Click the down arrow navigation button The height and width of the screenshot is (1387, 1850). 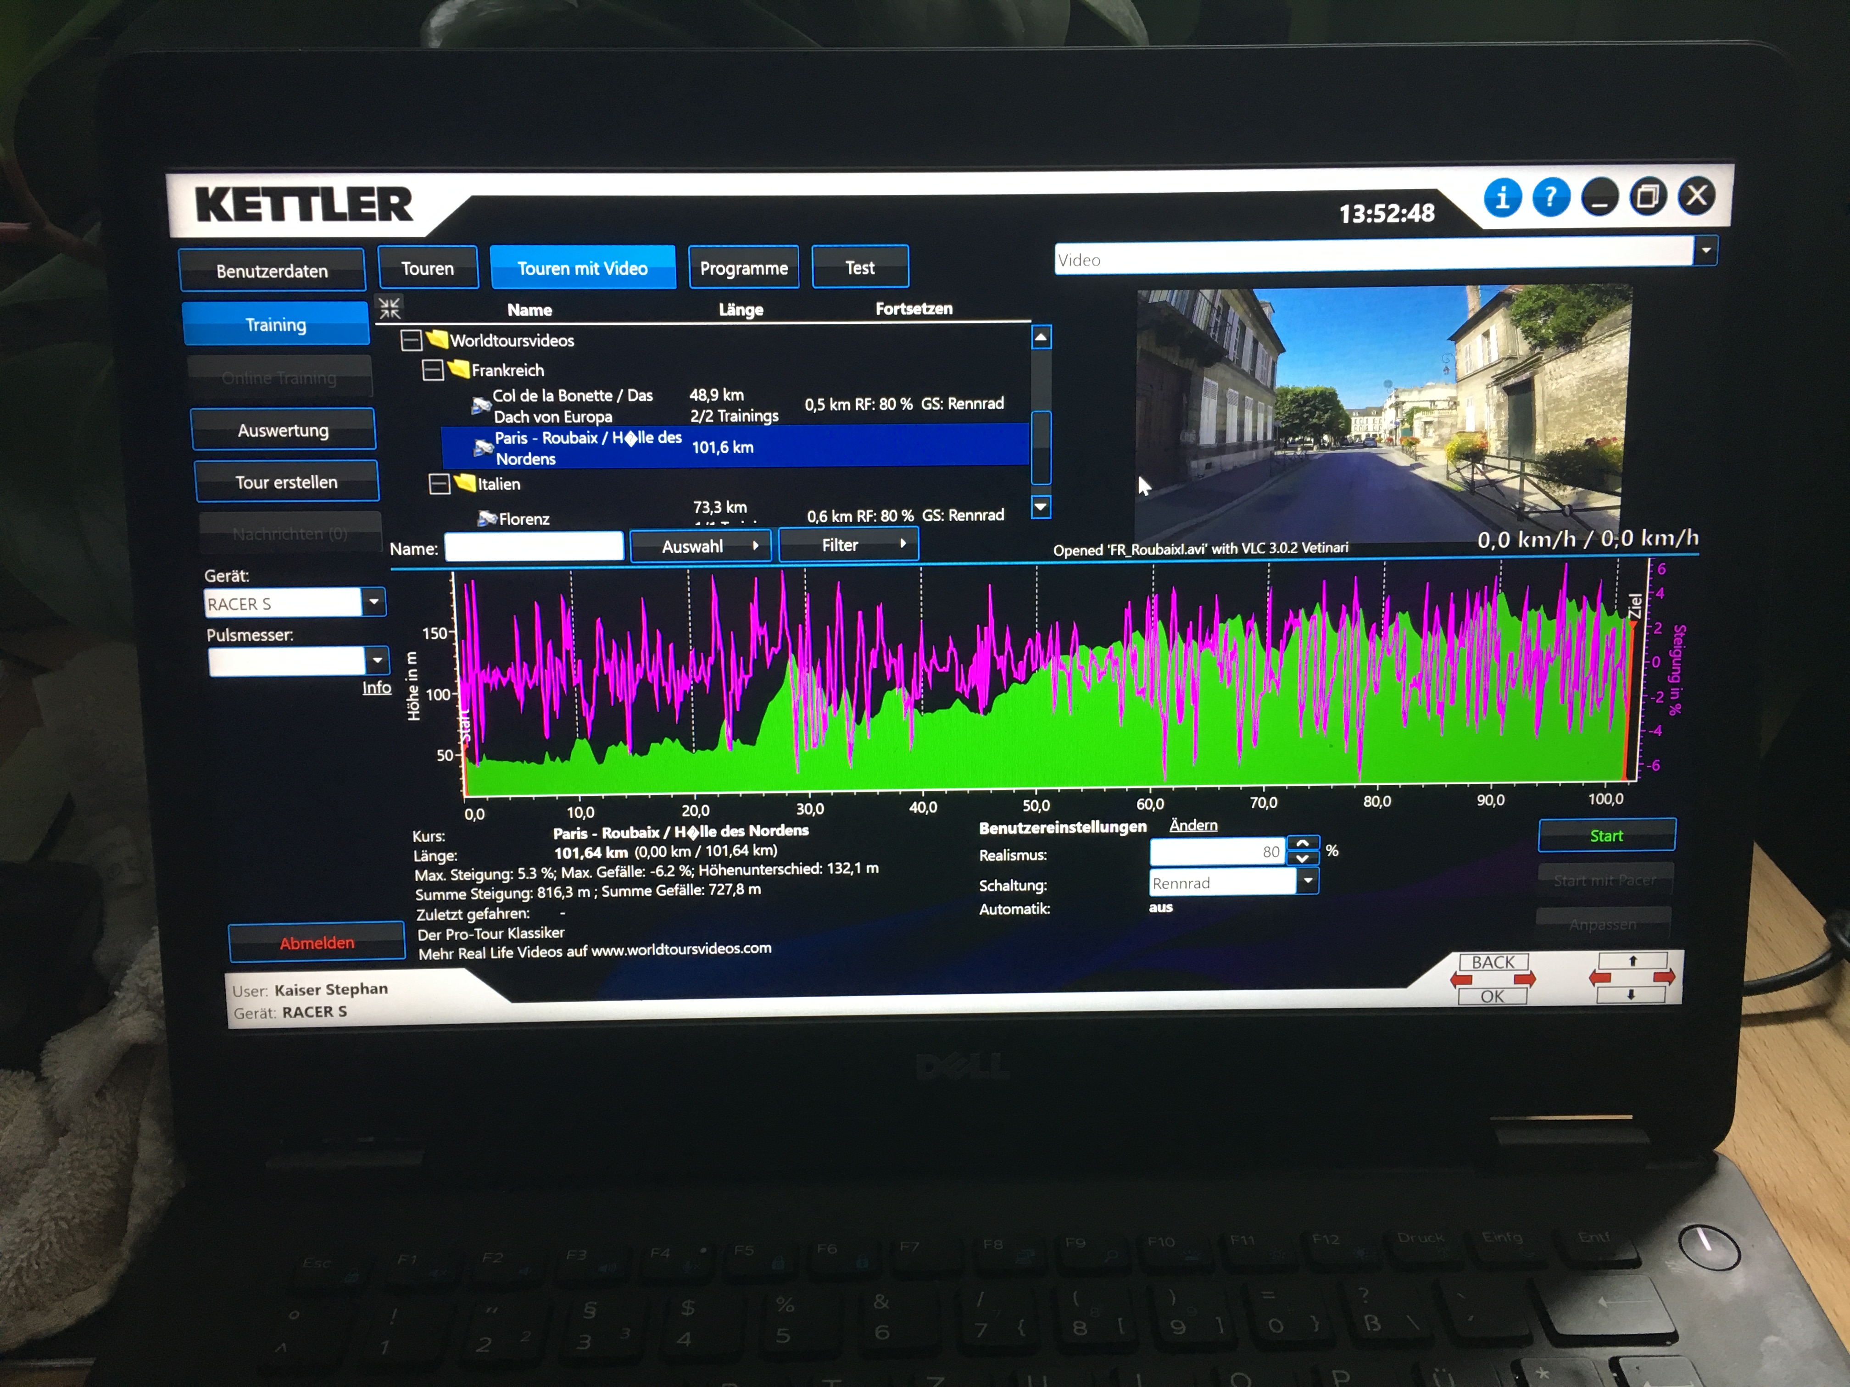[1631, 995]
